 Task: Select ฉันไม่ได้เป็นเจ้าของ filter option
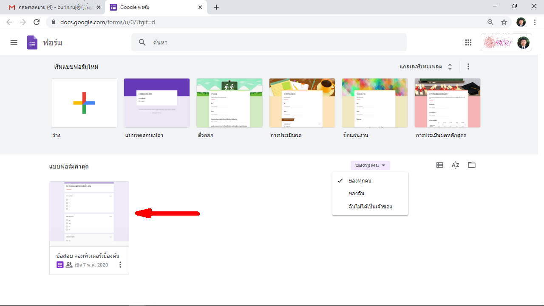pos(370,207)
